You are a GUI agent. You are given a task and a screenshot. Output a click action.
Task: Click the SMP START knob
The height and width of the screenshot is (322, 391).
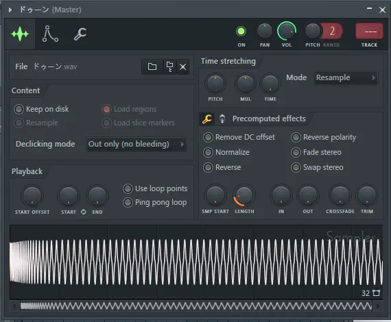(x=215, y=195)
